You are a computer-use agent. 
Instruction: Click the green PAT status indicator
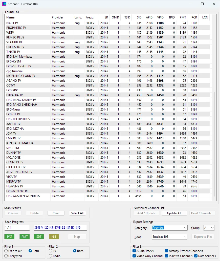click(9, 237)
